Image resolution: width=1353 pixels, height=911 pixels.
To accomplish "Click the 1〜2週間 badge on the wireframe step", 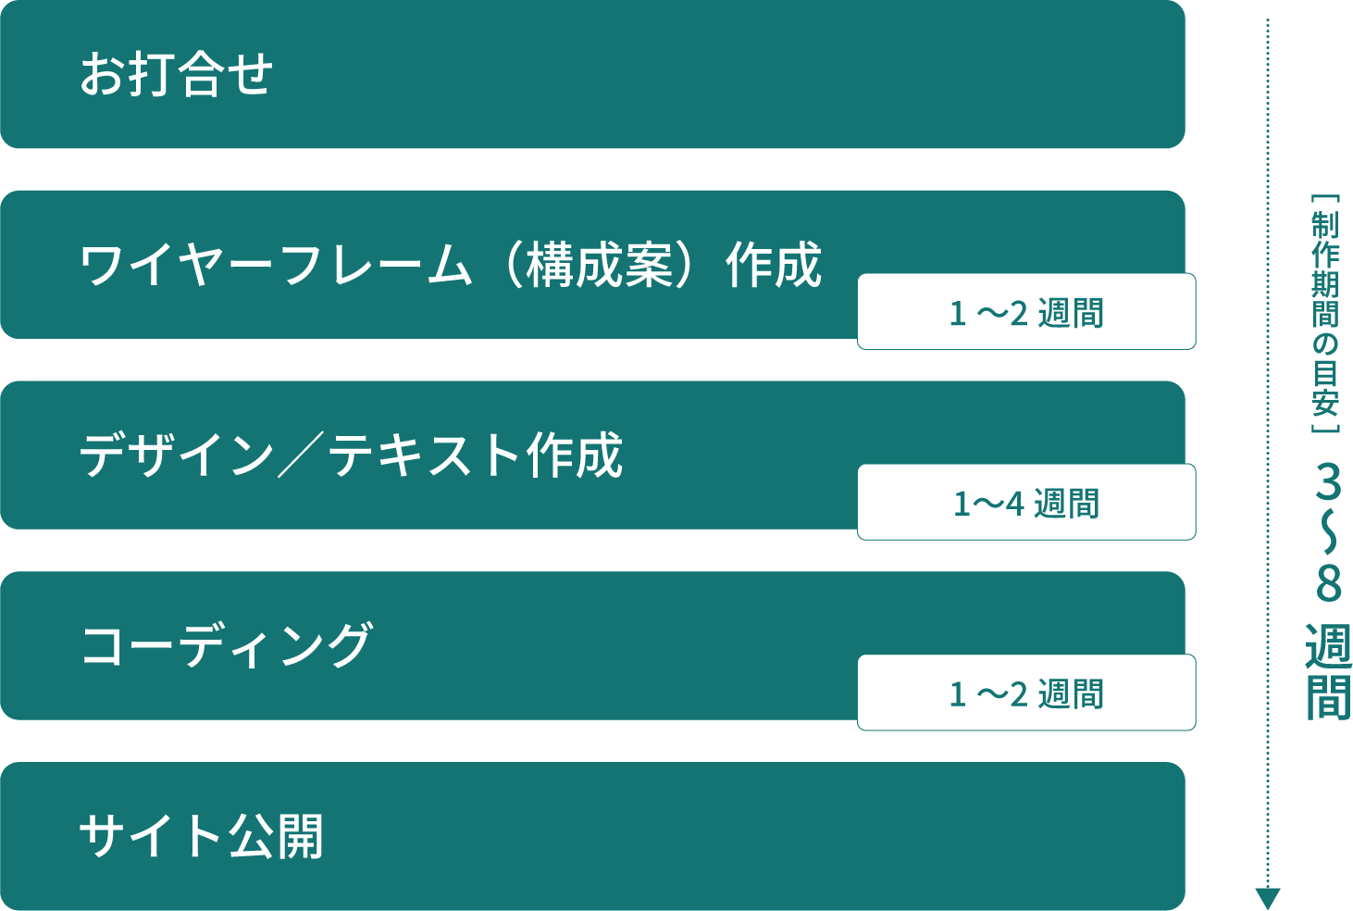I will pyautogui.click(x=1026, y=312).
